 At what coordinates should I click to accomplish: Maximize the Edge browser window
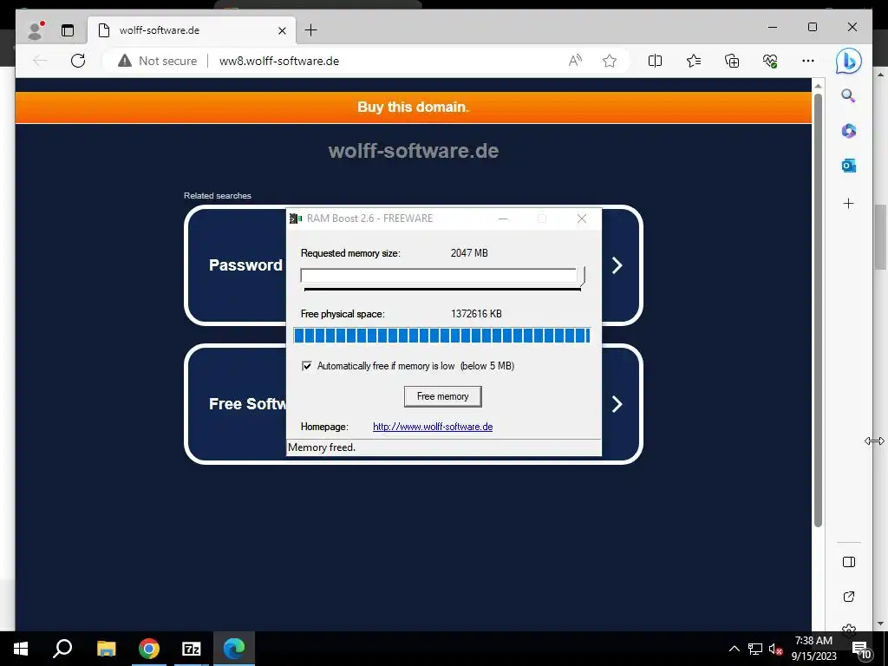pyautogui.click(x=812, y=27)
